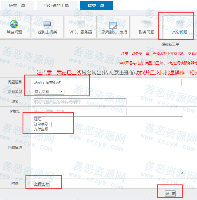Click the 确定 submit button
Image resolution: width=197 pixels, height=200 pixels.
(x=170, y=194)
